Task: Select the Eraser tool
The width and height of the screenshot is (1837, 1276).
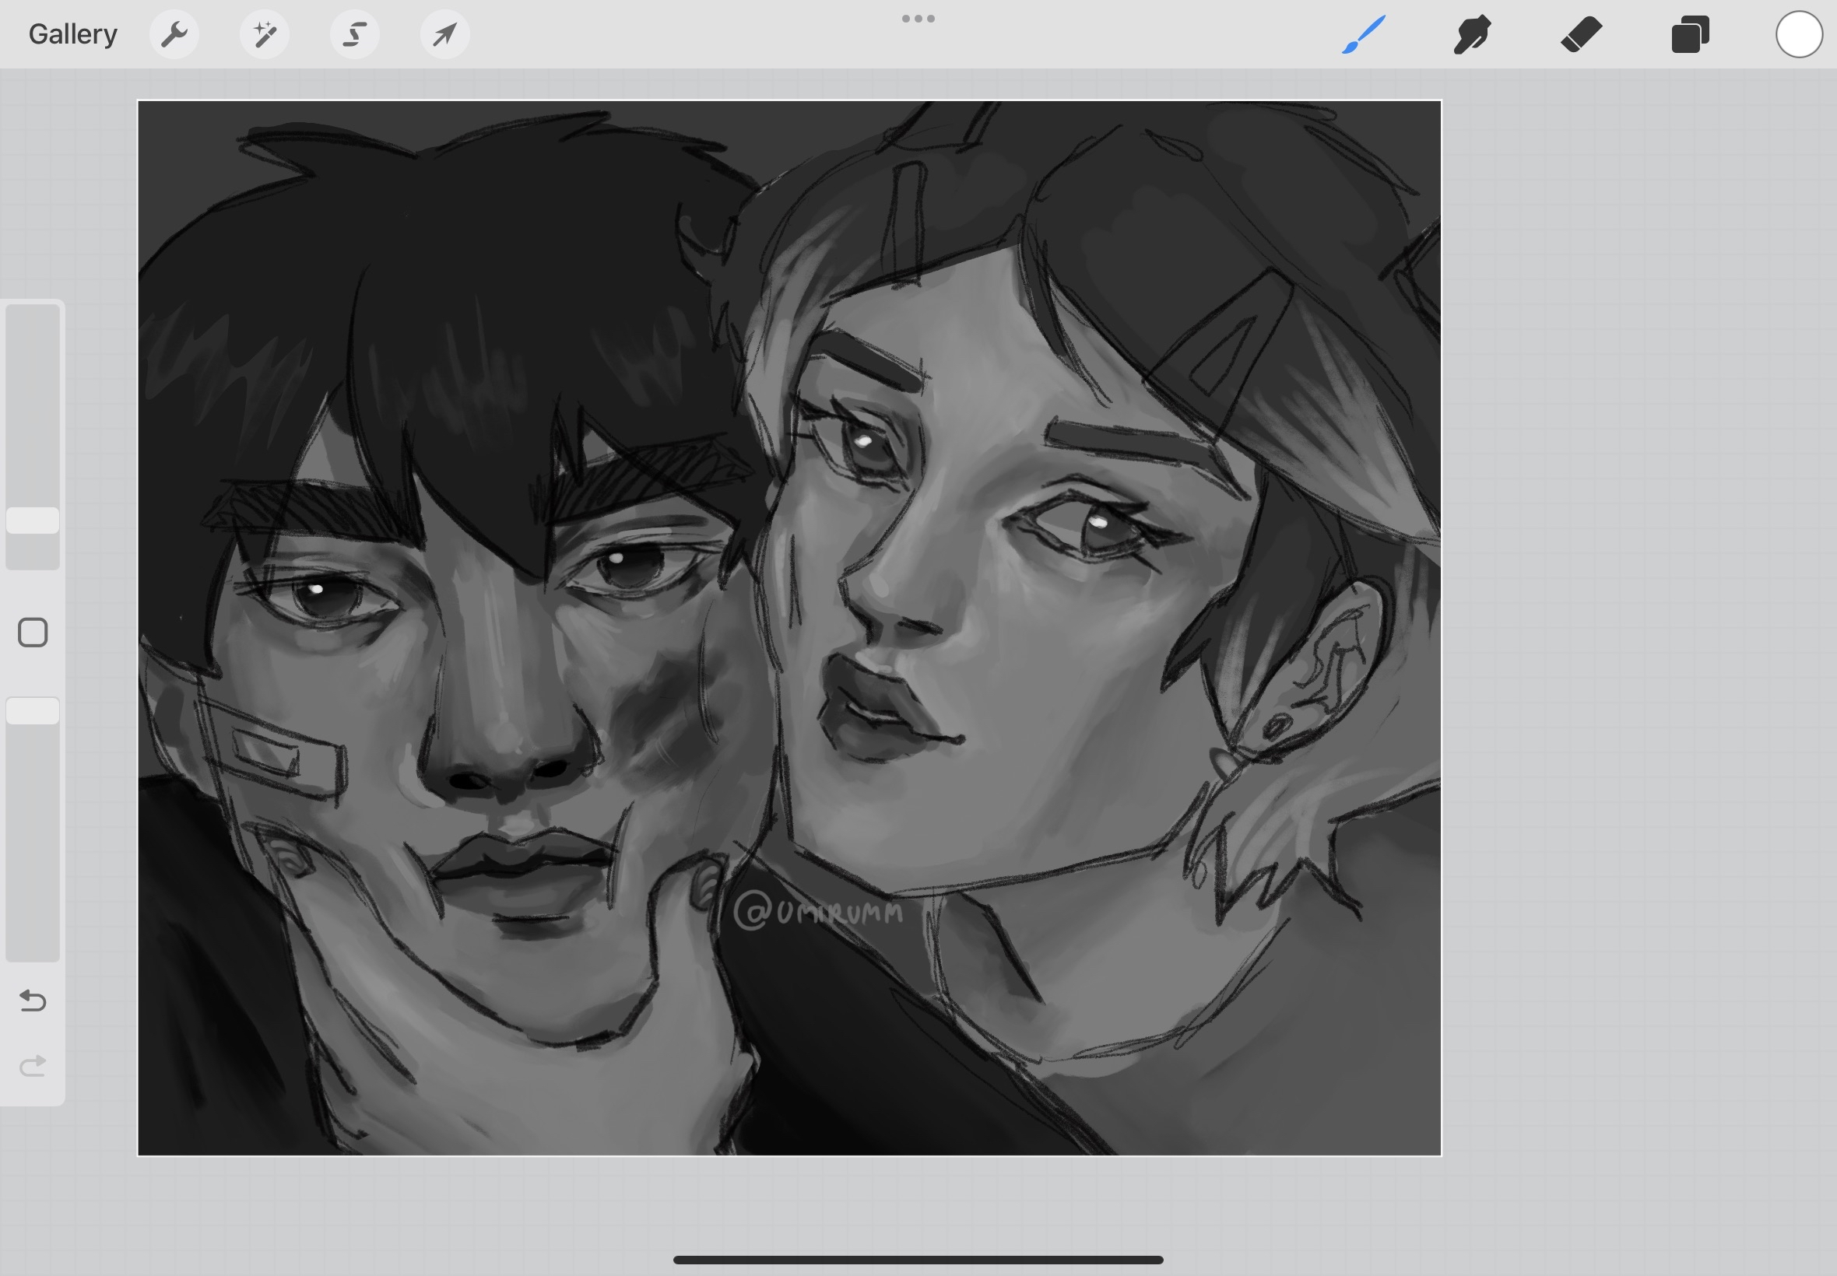Action: click(x=1581, y=34)
